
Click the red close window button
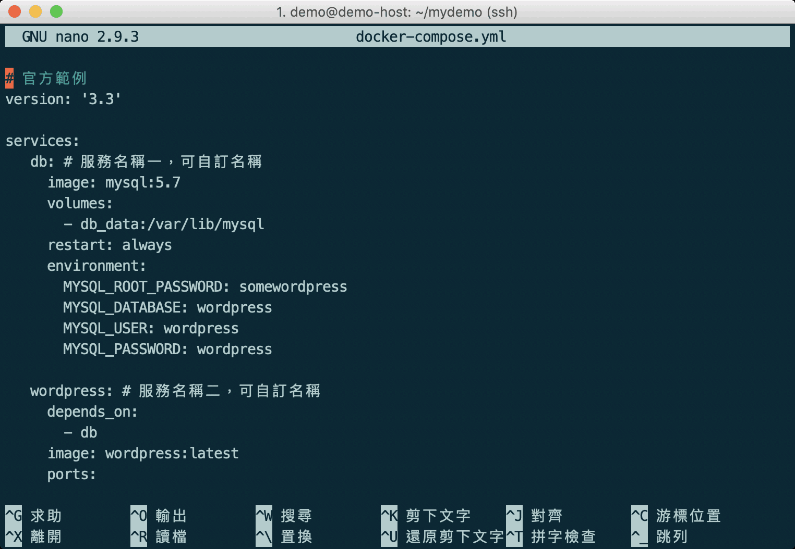(15, 11)
